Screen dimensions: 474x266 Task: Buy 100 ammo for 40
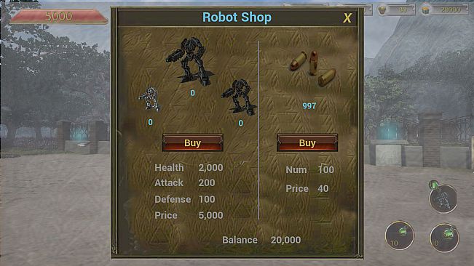pos(307,142)
